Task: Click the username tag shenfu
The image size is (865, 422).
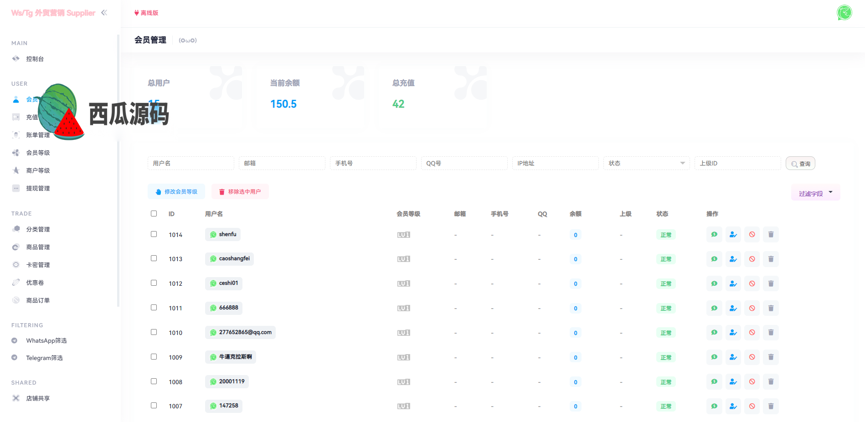Action: click(223, 234)
